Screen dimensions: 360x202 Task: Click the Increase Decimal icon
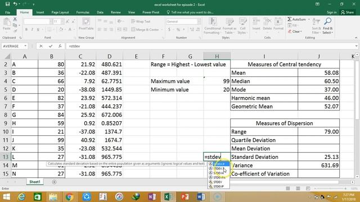[192, 29]
